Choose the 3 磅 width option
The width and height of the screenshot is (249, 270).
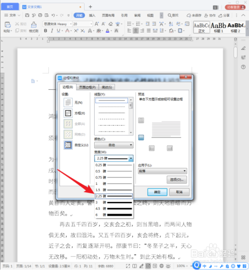tap(114, 202)
